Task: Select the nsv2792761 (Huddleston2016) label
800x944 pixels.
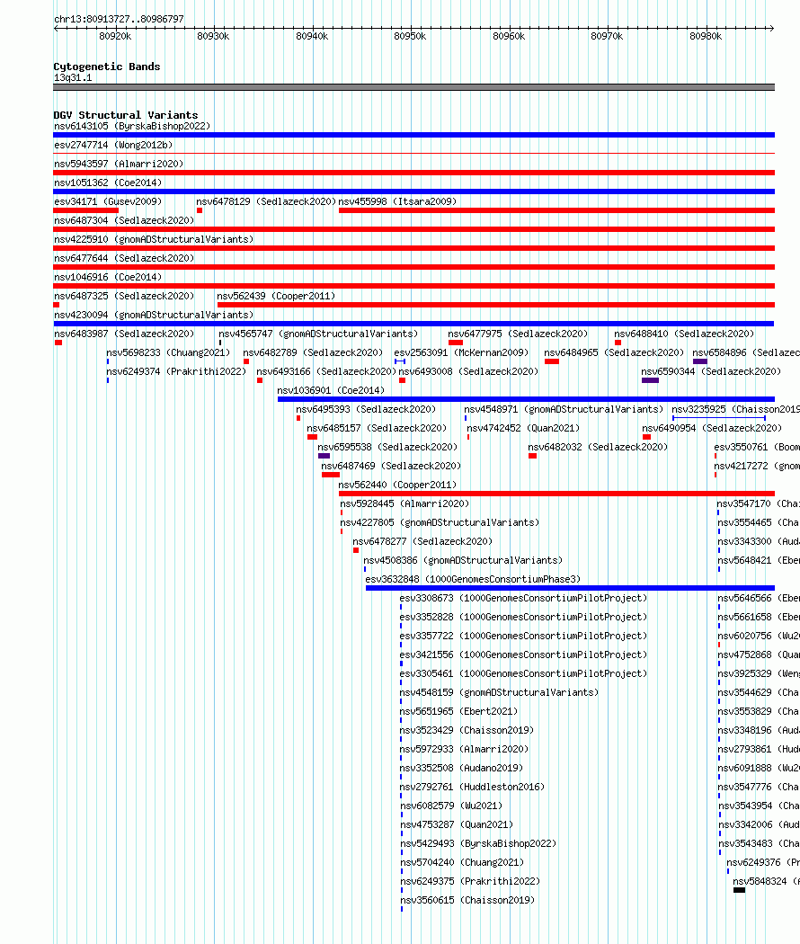Action: tap(472, 787)
